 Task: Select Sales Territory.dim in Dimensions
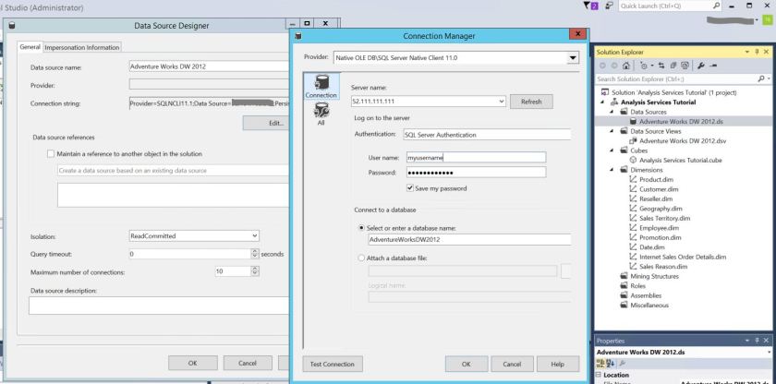664,218
